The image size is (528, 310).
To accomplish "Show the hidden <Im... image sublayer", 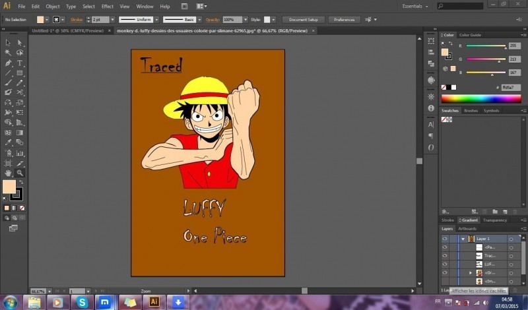I will tap(445, 282).
